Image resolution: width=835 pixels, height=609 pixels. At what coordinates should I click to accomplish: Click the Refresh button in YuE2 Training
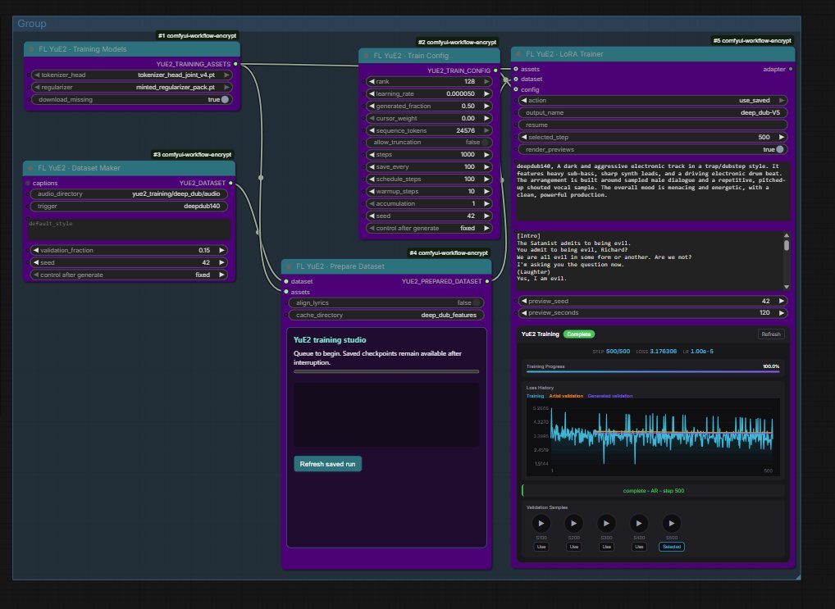tap(770, 334)
